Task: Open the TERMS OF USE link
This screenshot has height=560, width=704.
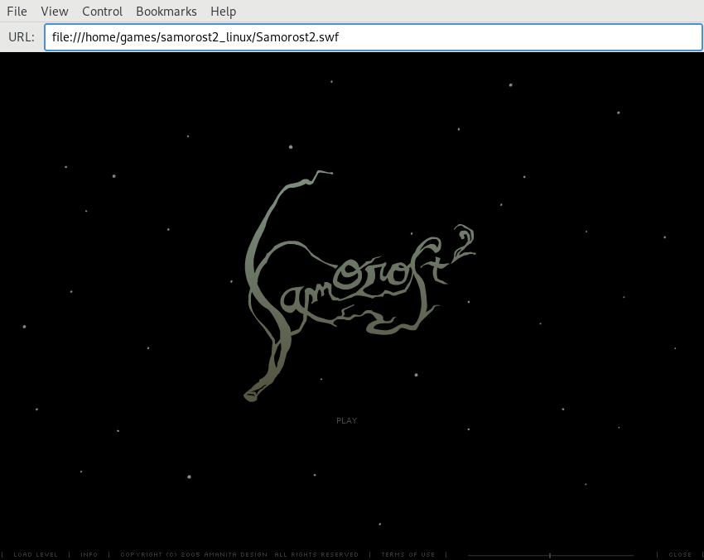Action: pos(408,554)
